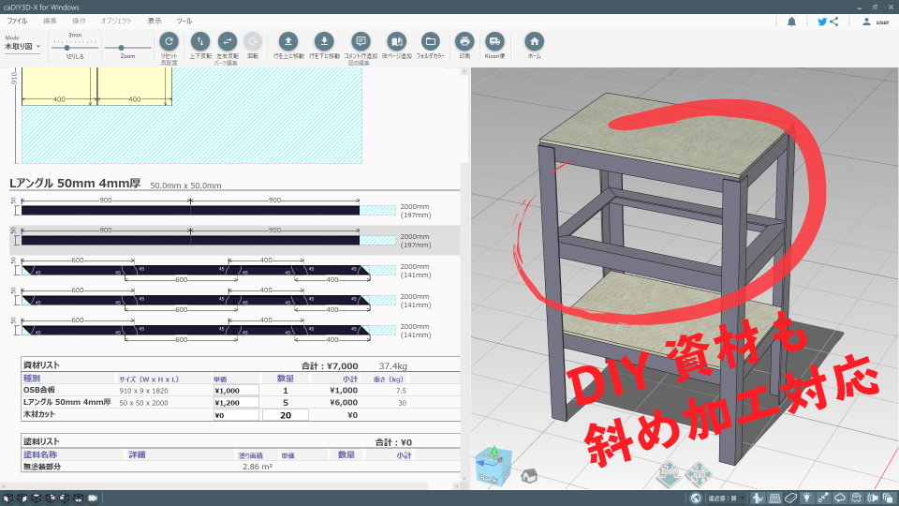
Task: Select the first cube view preset icon
Action: tap(8, 498)
